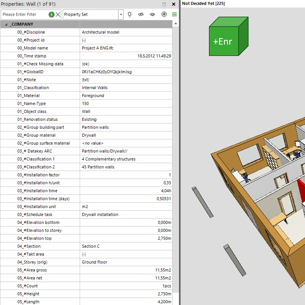Clear the filter with the X icon
The height and width of the screenshot is (305, 305).
point(58,14)
